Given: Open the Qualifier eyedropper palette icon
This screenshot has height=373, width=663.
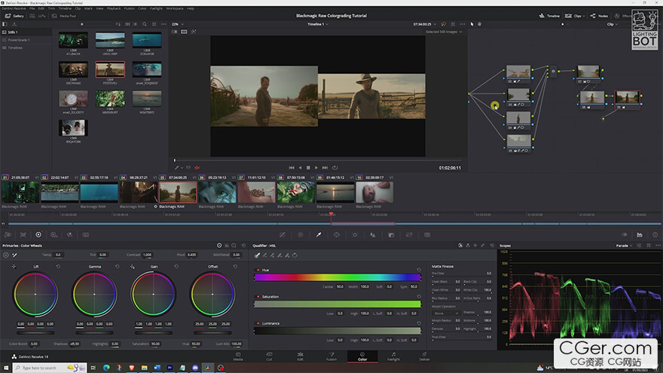Looking at the screenshot, I should [x=319, y=234].
